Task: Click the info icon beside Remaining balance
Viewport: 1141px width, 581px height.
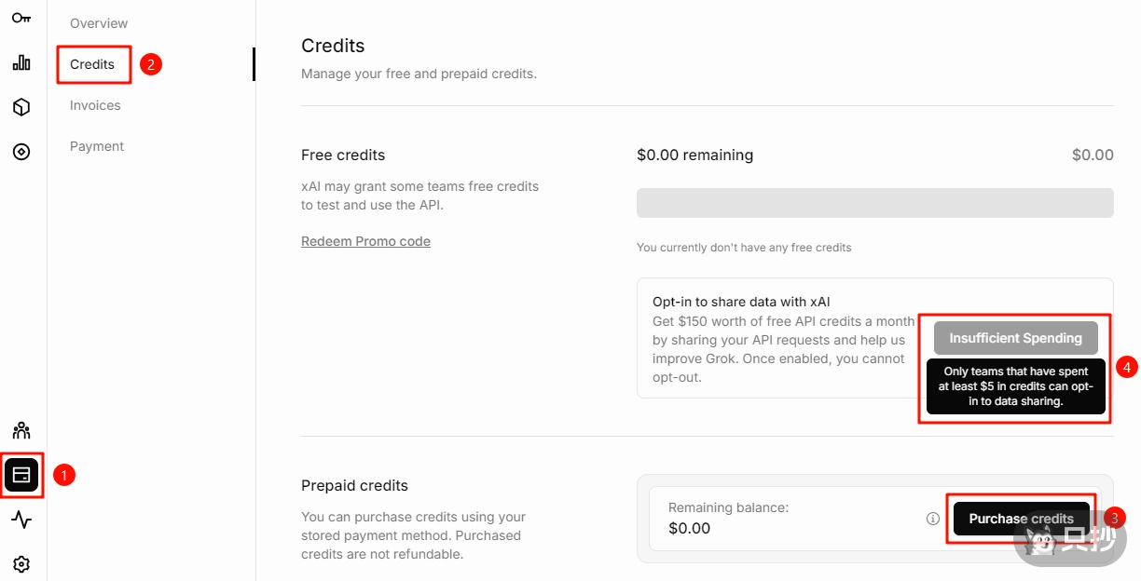Action: click(x=932, y=519)
